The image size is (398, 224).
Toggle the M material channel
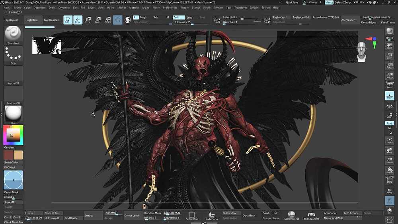tap(168, 18)
